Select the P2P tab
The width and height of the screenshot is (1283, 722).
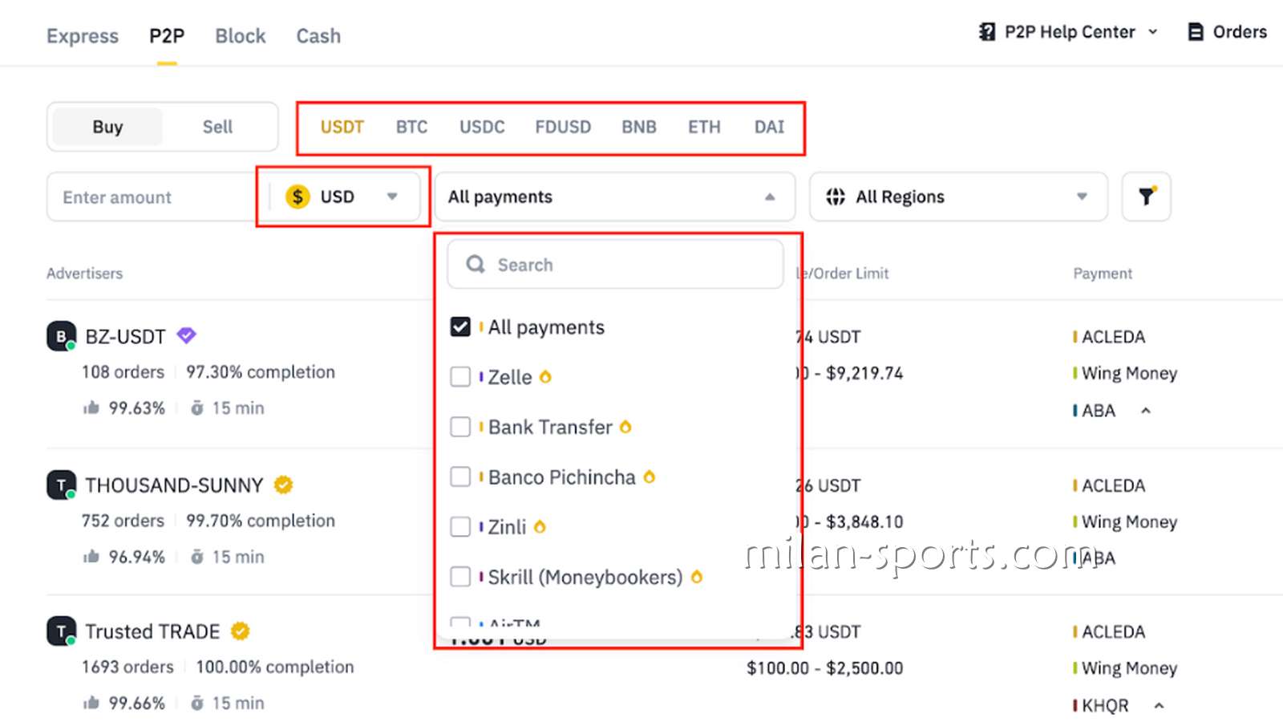(x=167, y=36)
